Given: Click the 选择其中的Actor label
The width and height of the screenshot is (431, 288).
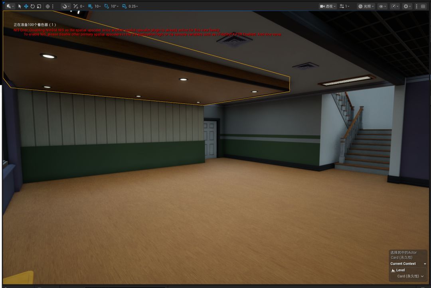Looking at the screenshot, I should (403, 252).
